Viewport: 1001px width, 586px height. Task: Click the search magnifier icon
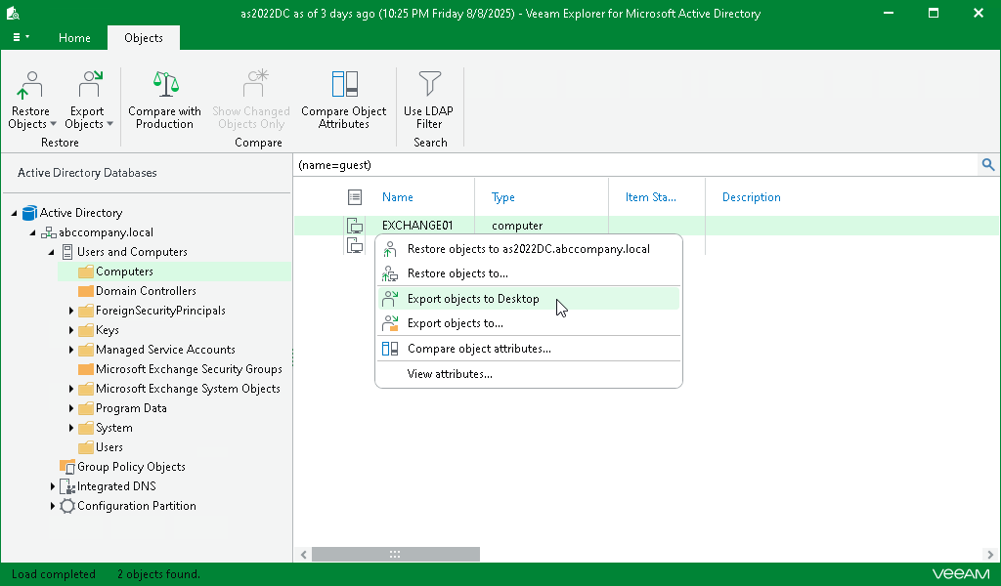(988, 165)
